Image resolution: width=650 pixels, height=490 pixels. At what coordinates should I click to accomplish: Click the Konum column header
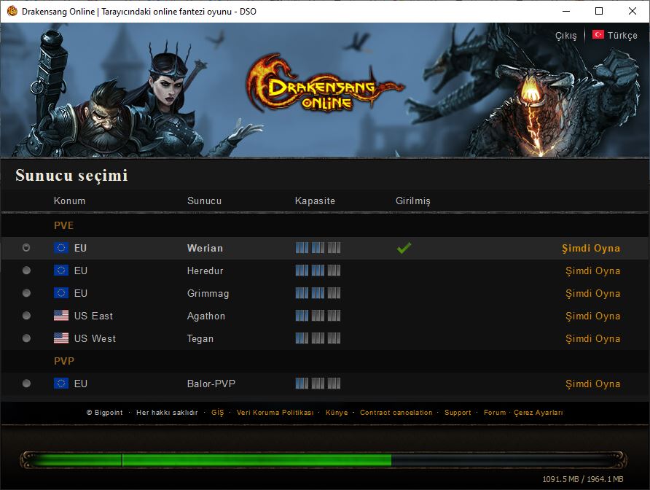(70, 201)
